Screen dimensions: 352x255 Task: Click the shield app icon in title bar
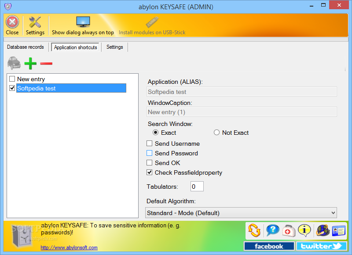click(8, 7)
